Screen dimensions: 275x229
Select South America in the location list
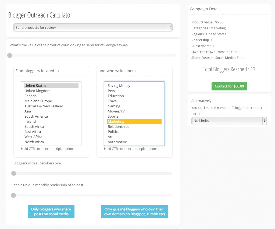(36, 116)
